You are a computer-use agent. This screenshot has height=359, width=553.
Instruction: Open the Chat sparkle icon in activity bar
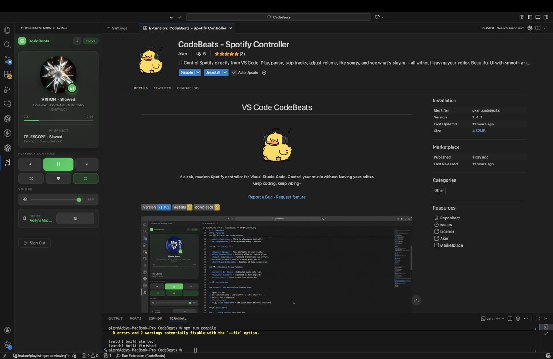point(7,104)
